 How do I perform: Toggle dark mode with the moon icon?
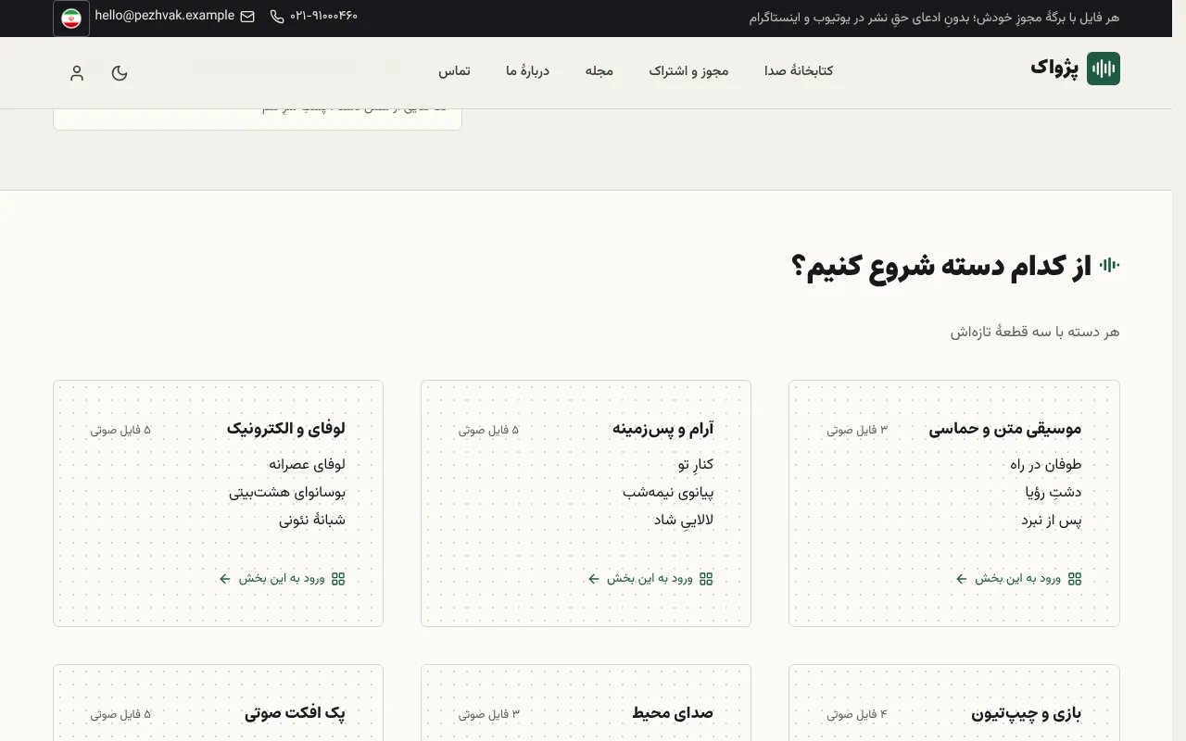coord(120,73)
